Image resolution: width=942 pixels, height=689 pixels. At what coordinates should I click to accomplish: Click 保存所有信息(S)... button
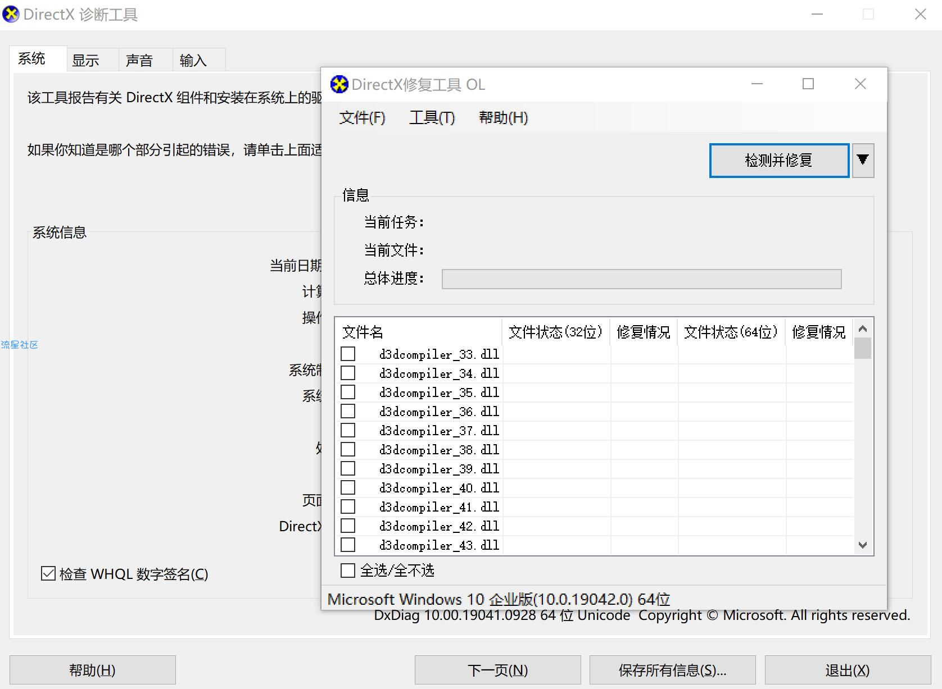pos(673,670)
